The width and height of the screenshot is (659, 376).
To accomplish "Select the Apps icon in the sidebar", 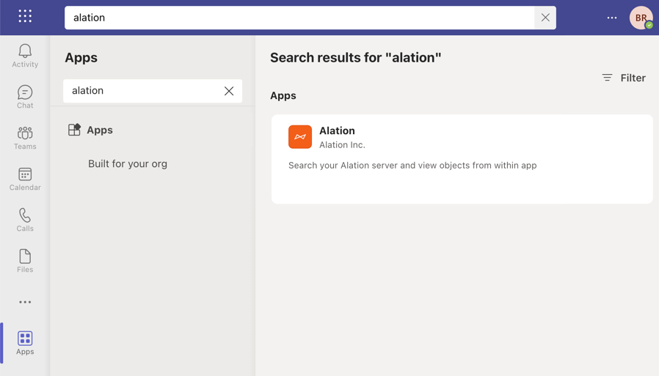I will click(x=25, y=343).
